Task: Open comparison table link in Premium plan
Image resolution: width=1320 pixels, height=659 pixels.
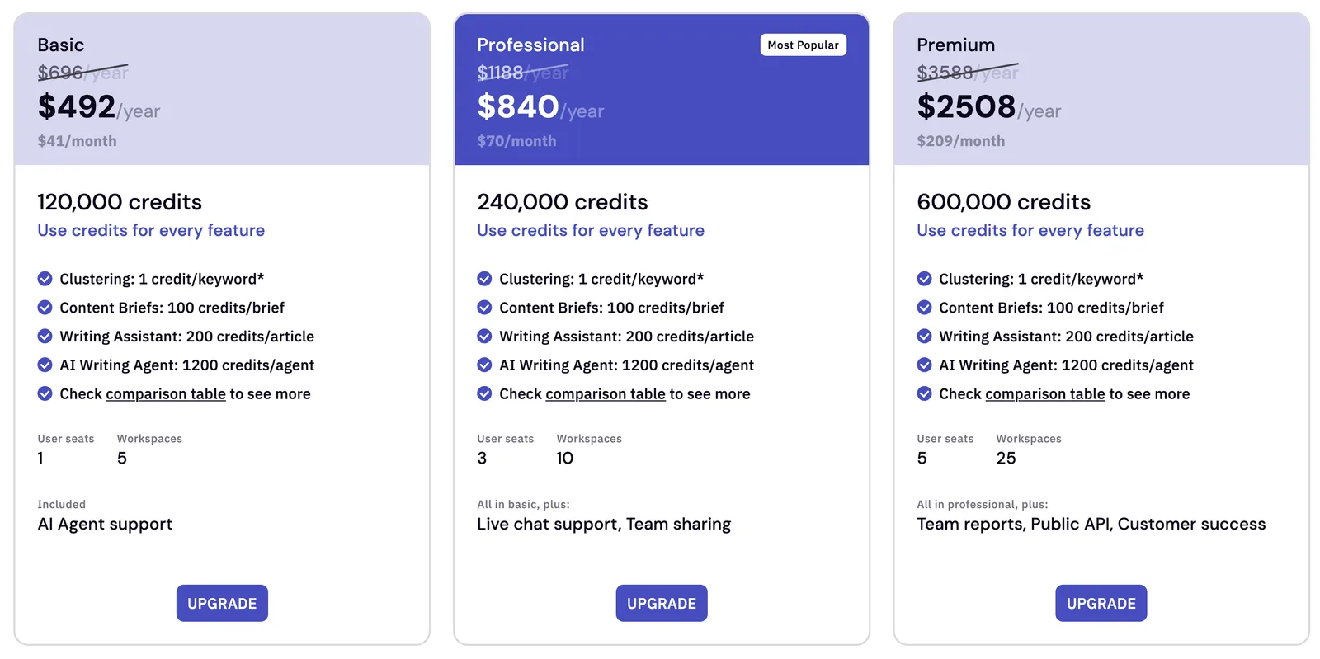Action: [x=1045, y=394]
